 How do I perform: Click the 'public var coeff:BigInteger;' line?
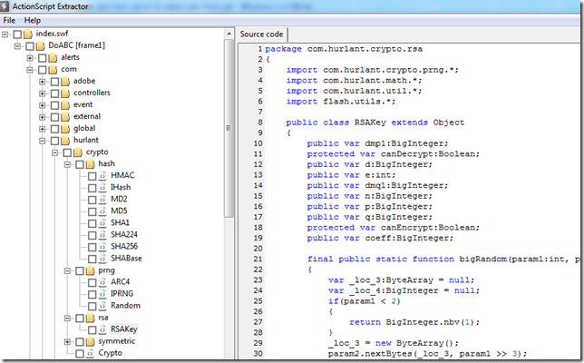[380, 238]
